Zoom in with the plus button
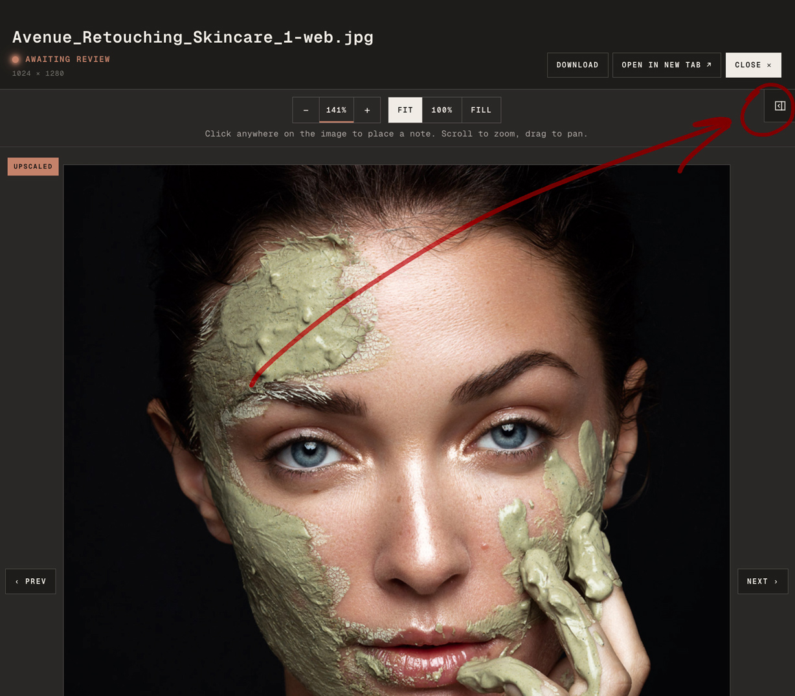The width and height of the screenshot is (795, 696). tap(367, 110)
